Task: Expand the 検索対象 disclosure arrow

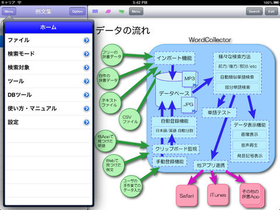Action: pyautogui.click(x=86, y=68)
